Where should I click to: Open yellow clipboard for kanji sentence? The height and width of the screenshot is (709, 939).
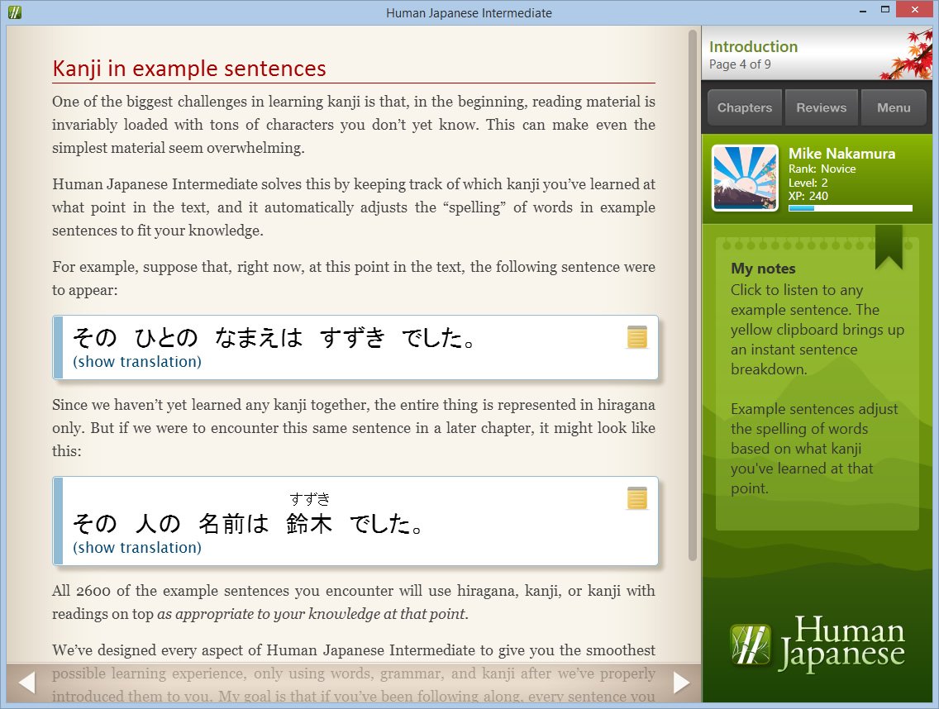(636, 498)
